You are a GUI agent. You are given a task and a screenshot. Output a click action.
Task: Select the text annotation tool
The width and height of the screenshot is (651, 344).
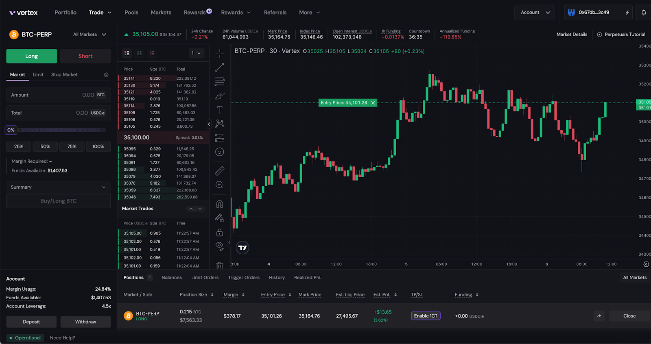click(219, 110)
